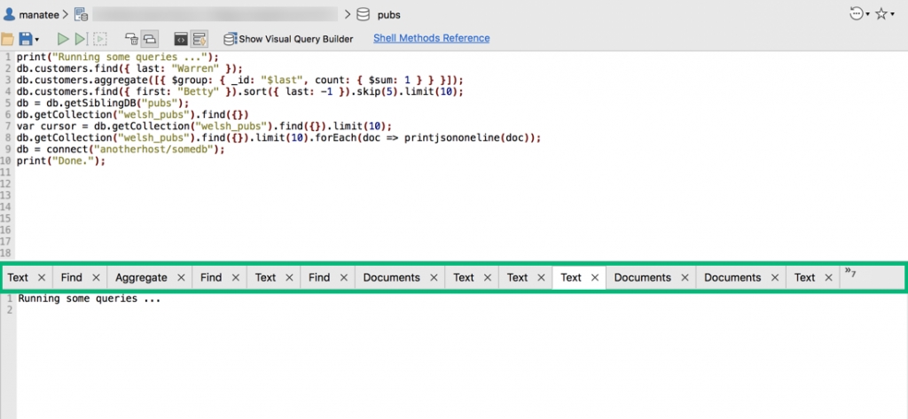
Task: Close the active white Text tab
Action: [594, 278]
